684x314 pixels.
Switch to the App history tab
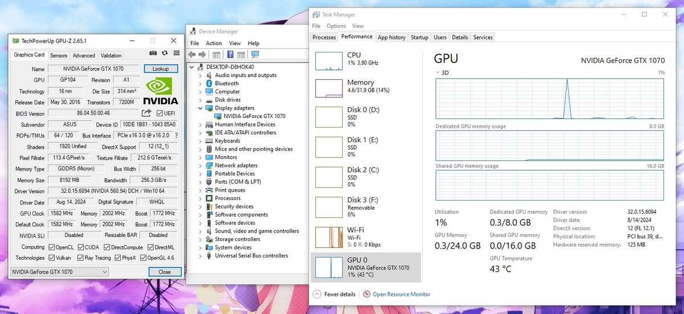point(392,37)
